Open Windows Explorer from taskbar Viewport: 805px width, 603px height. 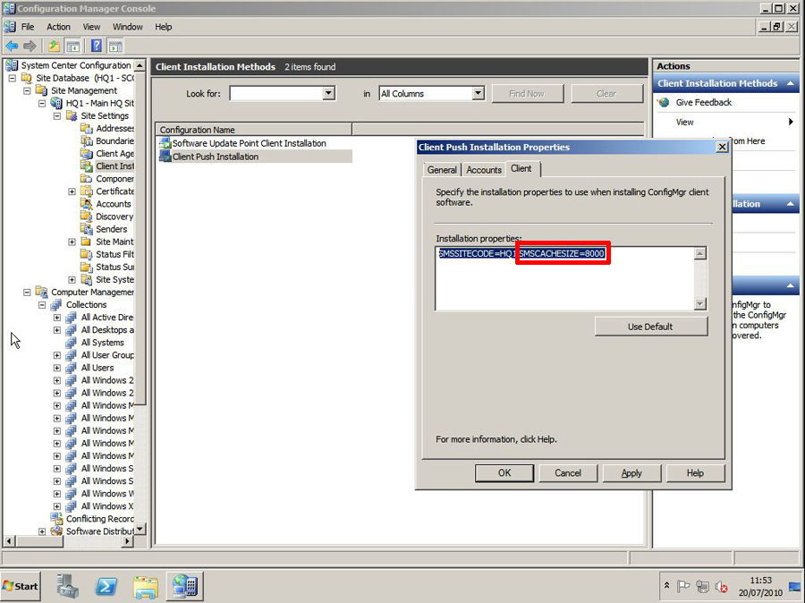[x=145, y=586]
